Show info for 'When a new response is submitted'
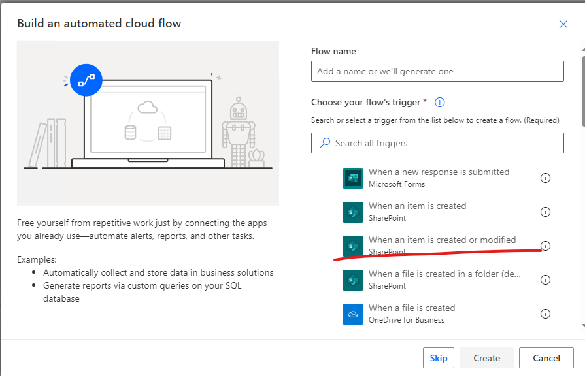The height and width of the screenshot is (386, 587). point(545,178)
